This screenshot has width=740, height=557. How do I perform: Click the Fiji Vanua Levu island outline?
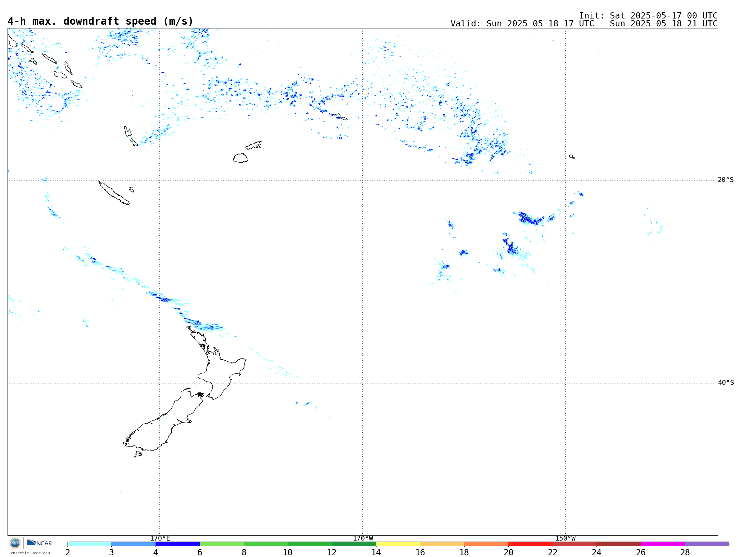click(254, 146)
